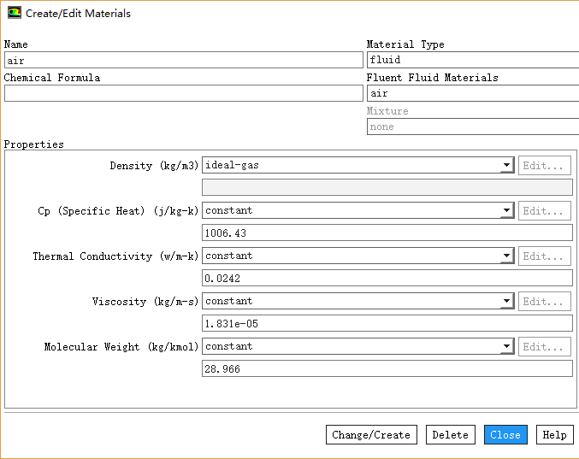
Task: Open the Density method dropdown
Action: tap(506, 166)
